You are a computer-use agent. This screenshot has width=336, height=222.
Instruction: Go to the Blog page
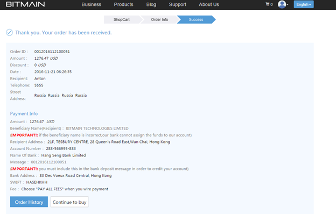point(151,4)
